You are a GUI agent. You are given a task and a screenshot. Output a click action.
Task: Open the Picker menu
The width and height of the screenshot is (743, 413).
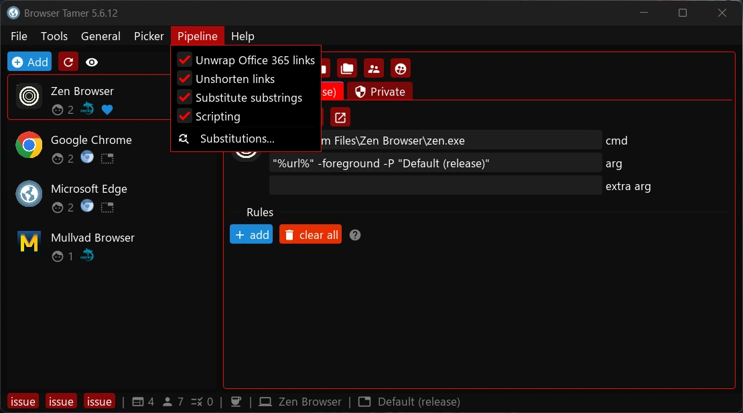point(149,36)
